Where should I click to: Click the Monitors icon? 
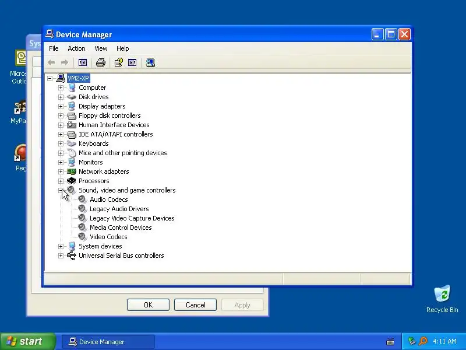(72, 162)
